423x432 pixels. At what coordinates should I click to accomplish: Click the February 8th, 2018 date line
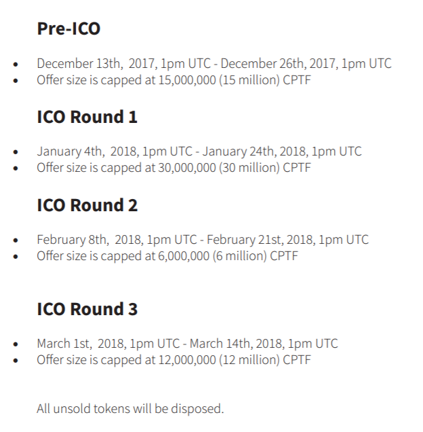coord(203,240)
